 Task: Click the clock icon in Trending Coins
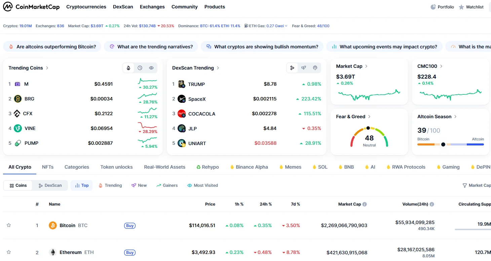click(140, 68)
